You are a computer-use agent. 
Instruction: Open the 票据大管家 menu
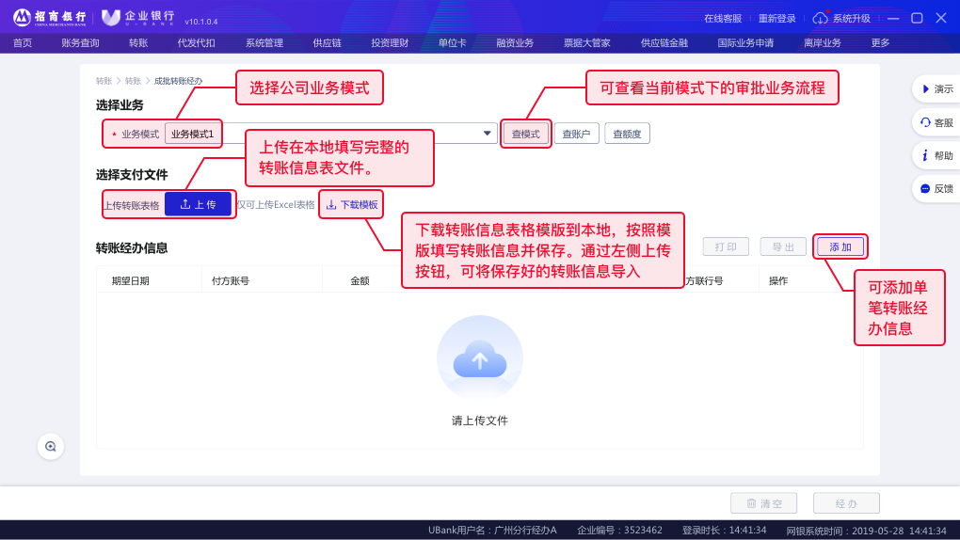(586, 43)
